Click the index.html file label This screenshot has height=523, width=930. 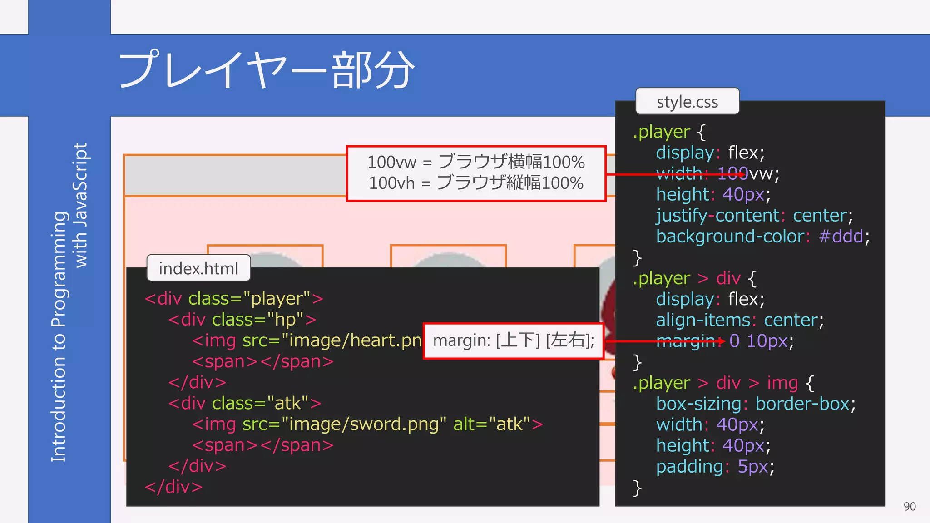point(198,268)
